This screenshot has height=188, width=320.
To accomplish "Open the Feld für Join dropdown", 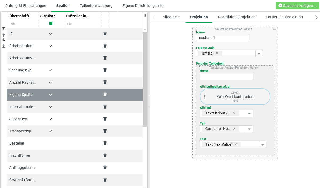I will point(259,53).
